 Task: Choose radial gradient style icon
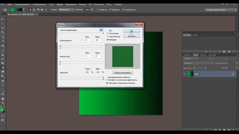34,10
